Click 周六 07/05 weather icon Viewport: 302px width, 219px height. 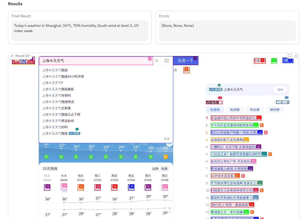click(x=148, y=187)
